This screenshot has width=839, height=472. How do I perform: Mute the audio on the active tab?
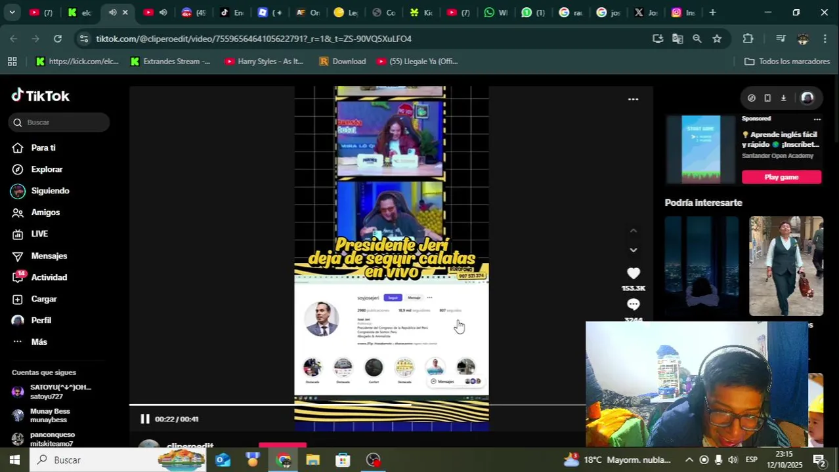112,12
